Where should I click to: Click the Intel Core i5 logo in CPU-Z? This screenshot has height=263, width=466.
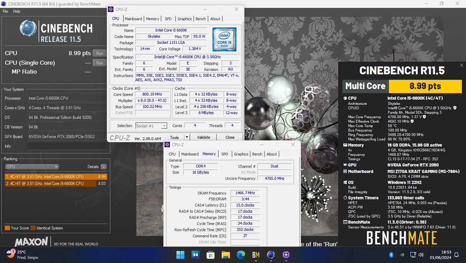224,39
